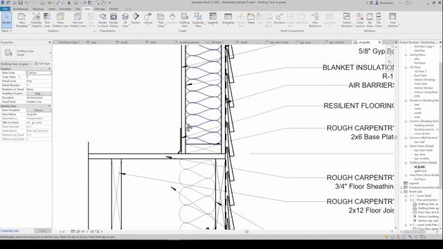The height and width of the screenshot is (249, 443).
Task: Select gable end in Project Browser
Action: pyautogui.click(x=420, y=171)
